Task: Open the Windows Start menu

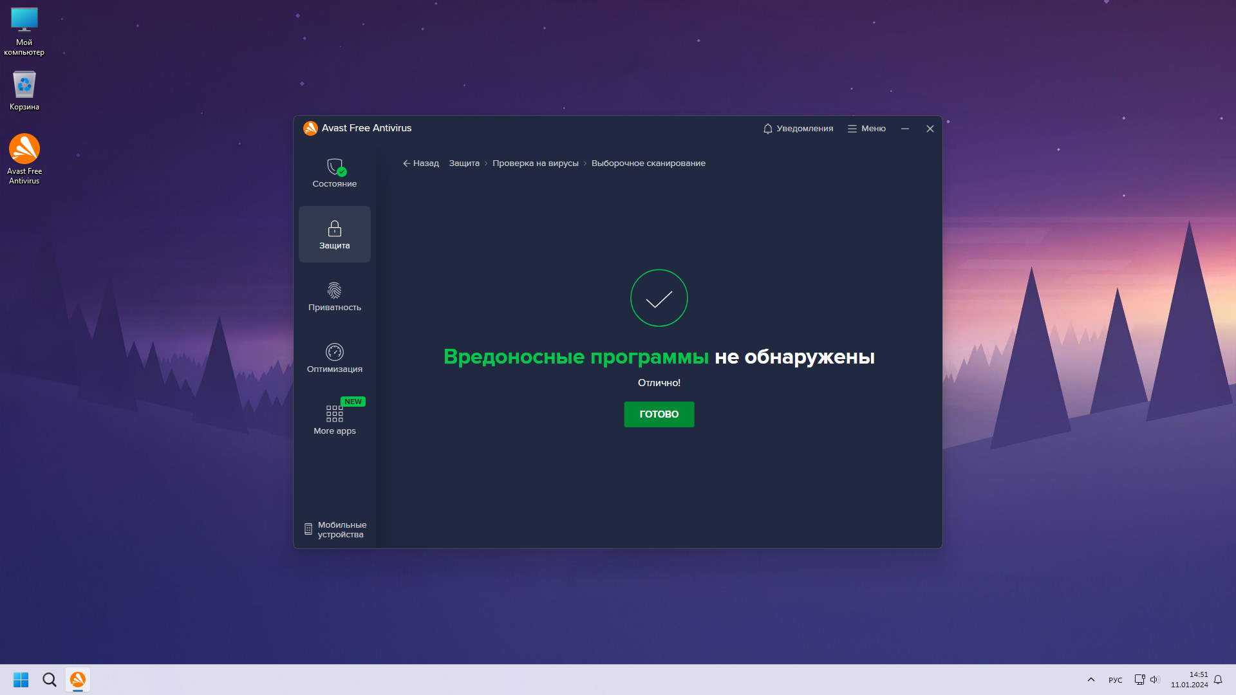Action: (21, 680)
